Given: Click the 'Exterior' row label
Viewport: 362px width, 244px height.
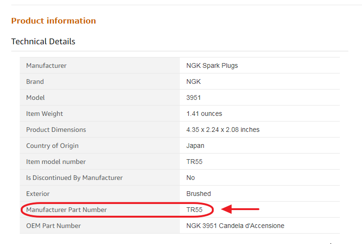Looking at the screenshot, I should [x=38, y=194].
